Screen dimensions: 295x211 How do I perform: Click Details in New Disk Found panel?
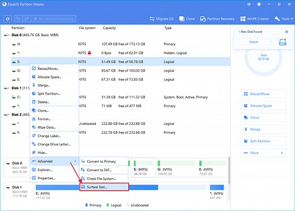[254, 42]
